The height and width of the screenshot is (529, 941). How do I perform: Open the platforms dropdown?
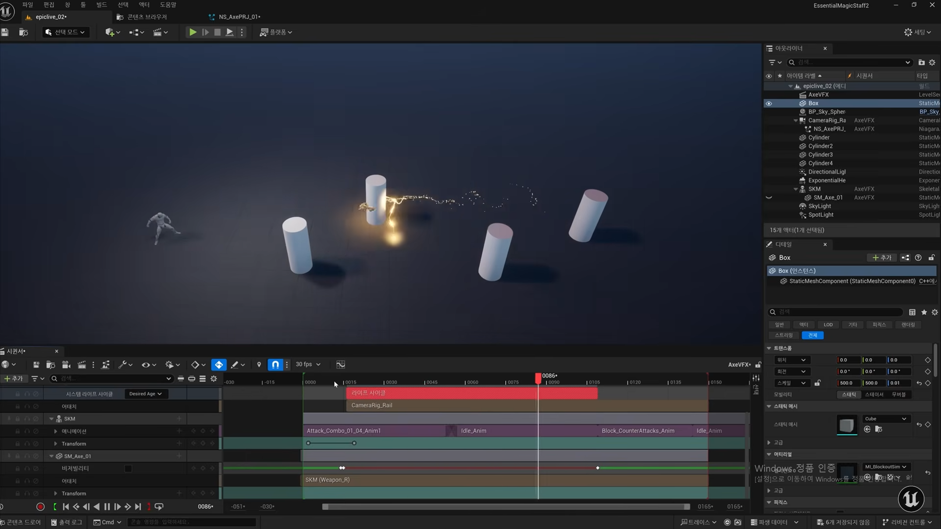click(276, 32)
